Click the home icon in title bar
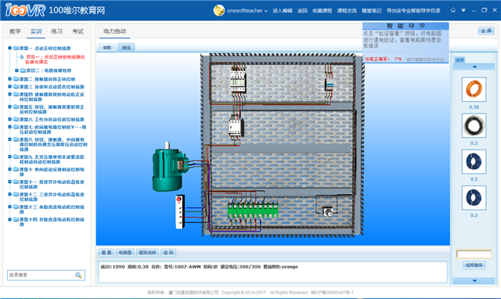501x299 pixels. pos(453,10)
